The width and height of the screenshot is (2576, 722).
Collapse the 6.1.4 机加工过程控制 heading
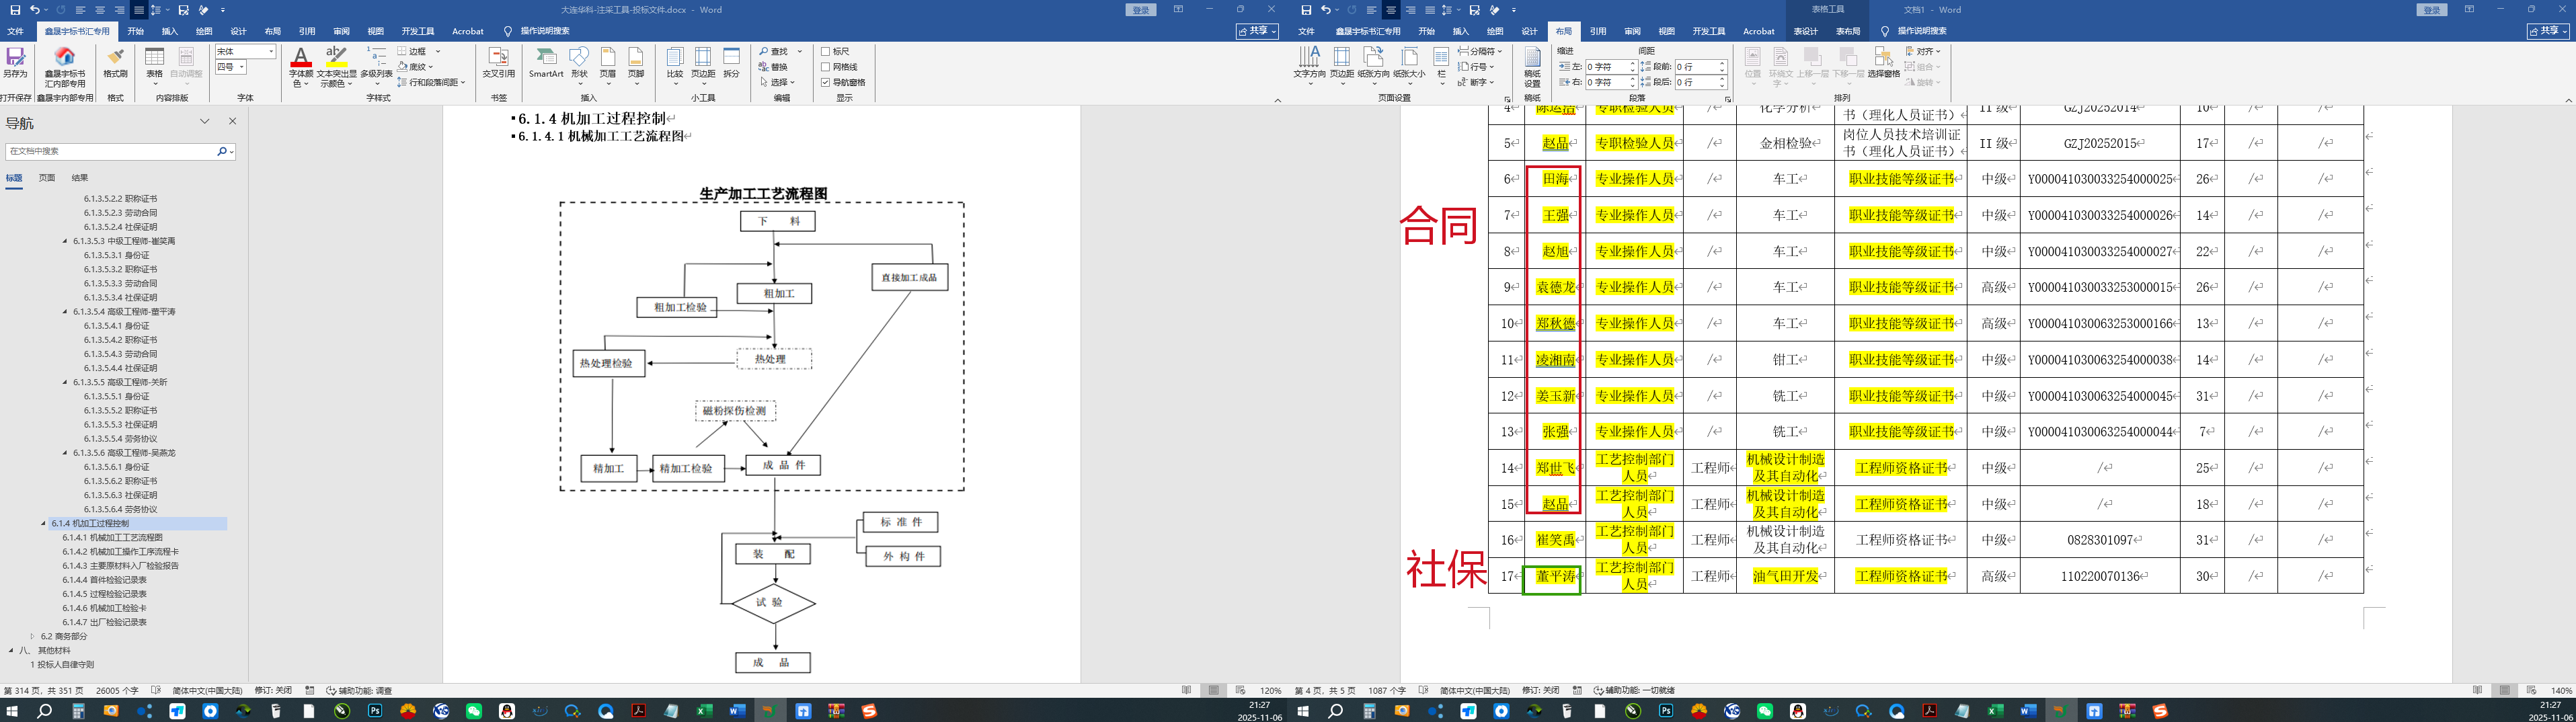pos(44,523)
